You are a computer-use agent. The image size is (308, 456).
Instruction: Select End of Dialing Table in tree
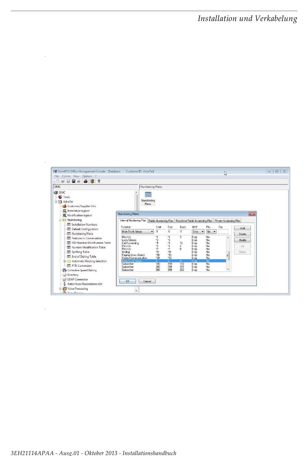click(84, 257)
